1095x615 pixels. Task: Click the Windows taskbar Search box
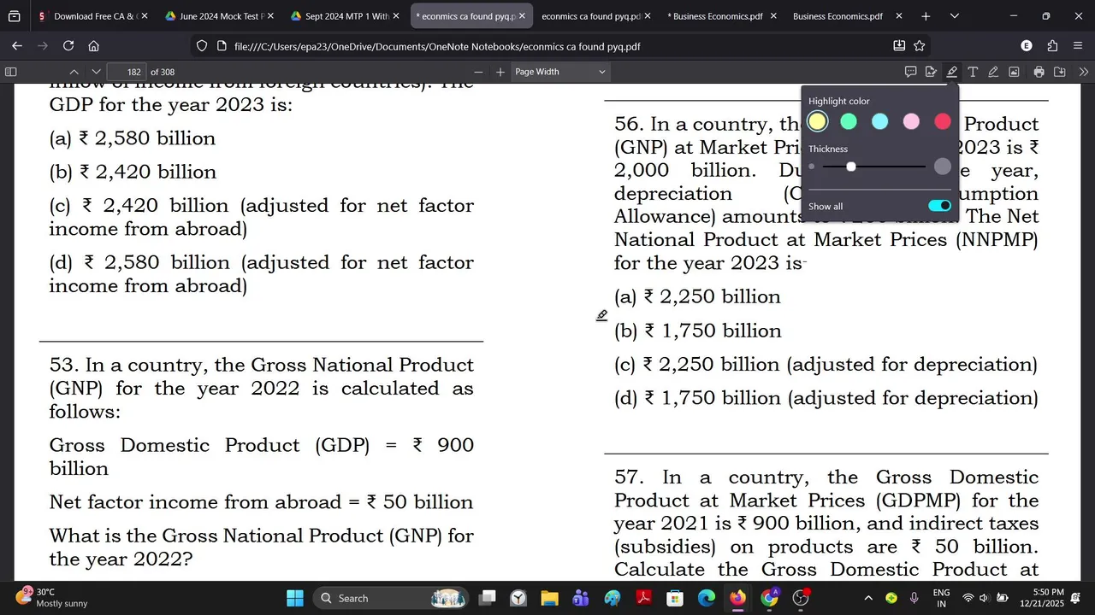tap(391, 598)
